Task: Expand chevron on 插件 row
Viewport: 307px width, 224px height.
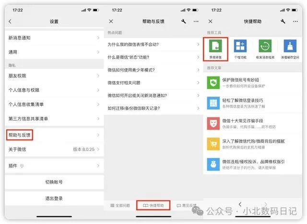Action: point(98,166)
